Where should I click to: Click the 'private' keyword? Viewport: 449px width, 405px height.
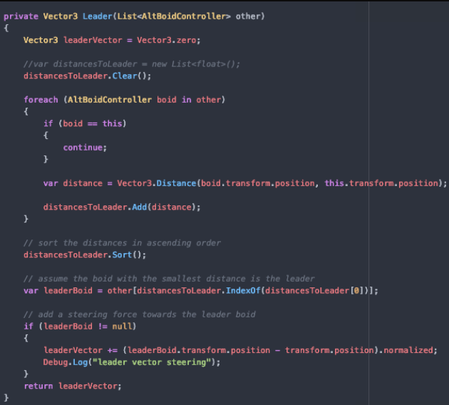pyautogui.click(x=21, y=16)
